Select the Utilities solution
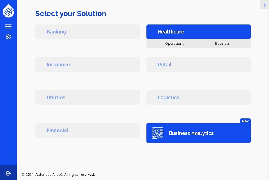 (87, 97)
